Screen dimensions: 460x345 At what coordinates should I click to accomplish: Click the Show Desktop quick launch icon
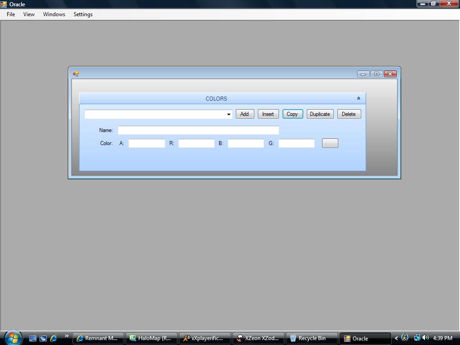pyautogui.click(x=33, y=338)
